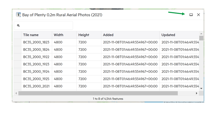Click Width value 4800 in BC35_2000_2021 row
The width and height of the screenshot is (219, 113).
[58, 86]
